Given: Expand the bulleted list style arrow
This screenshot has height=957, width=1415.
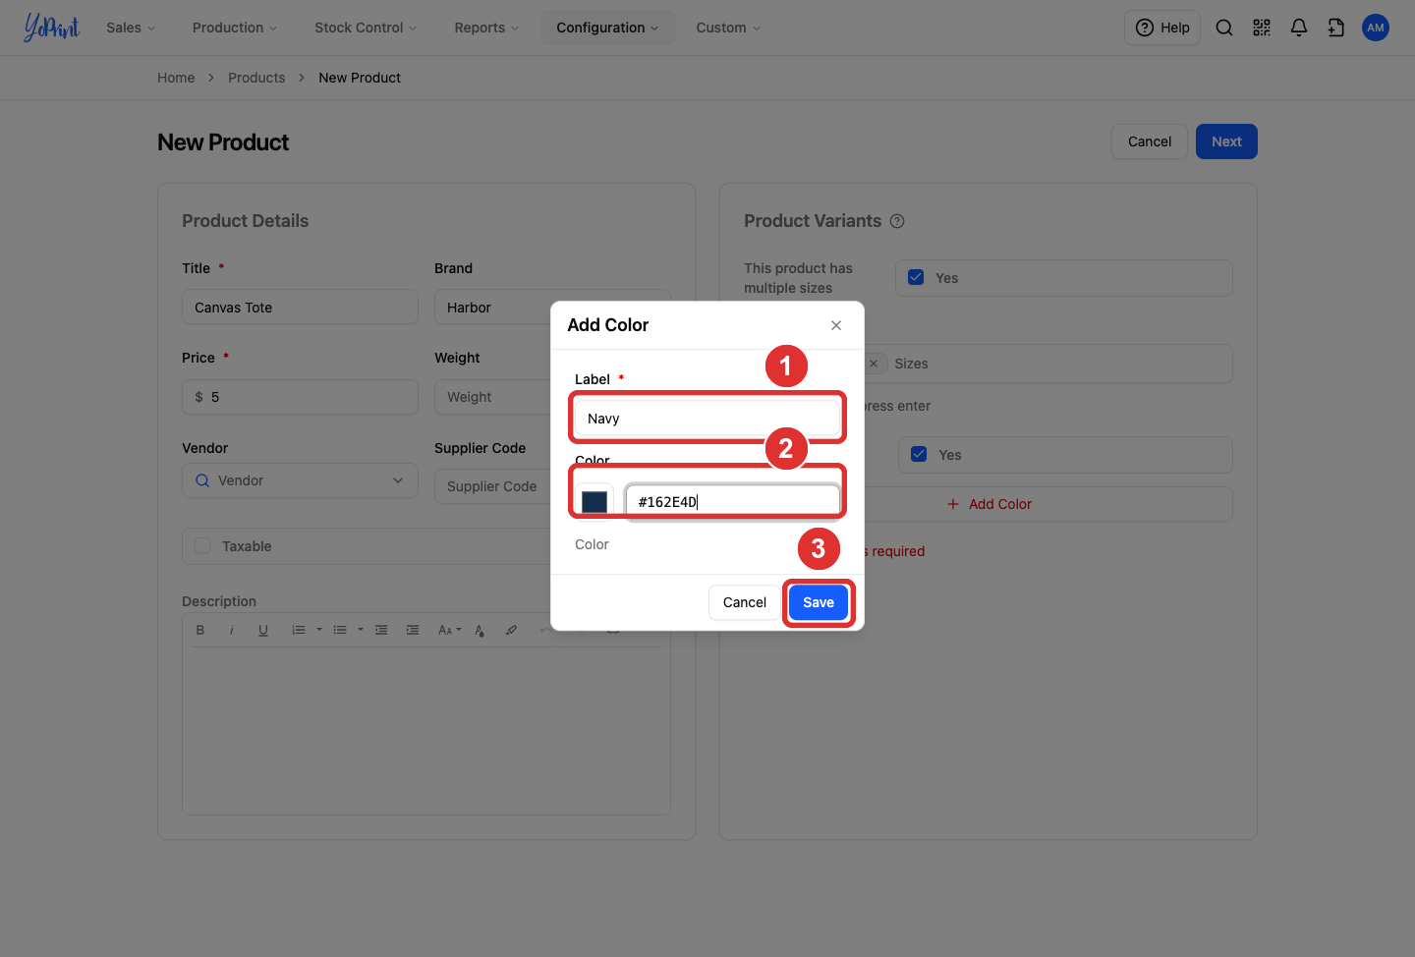Looking at the screenshot, I should point(361,630).
